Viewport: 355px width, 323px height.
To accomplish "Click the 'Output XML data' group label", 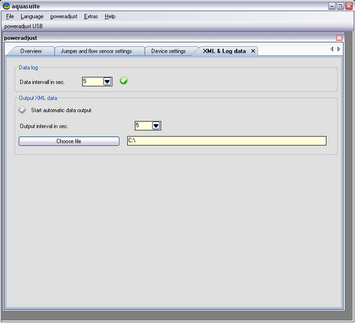I will point(38,98).
